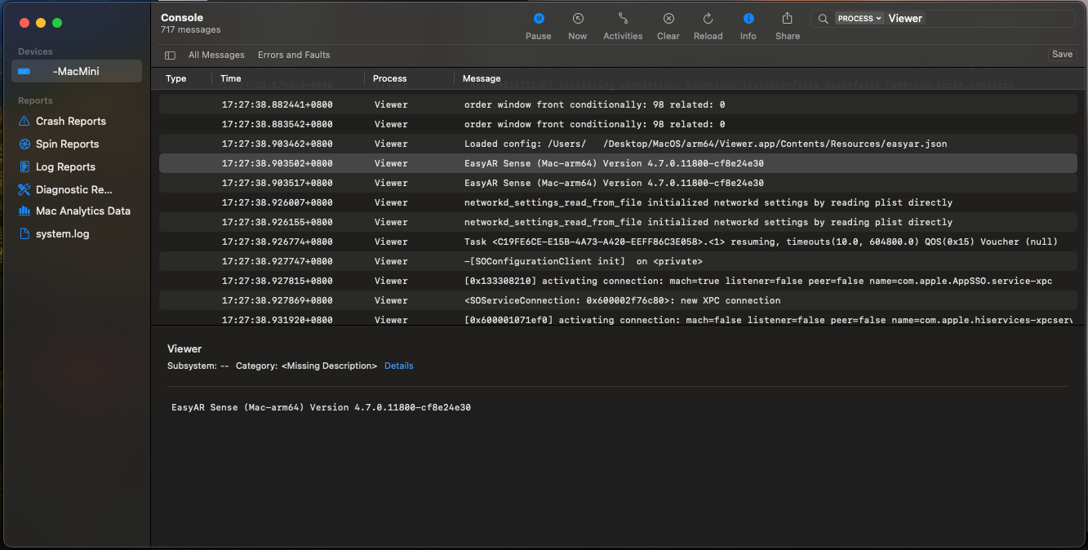Toggle the Activities view icon

[x=623, y=19]
